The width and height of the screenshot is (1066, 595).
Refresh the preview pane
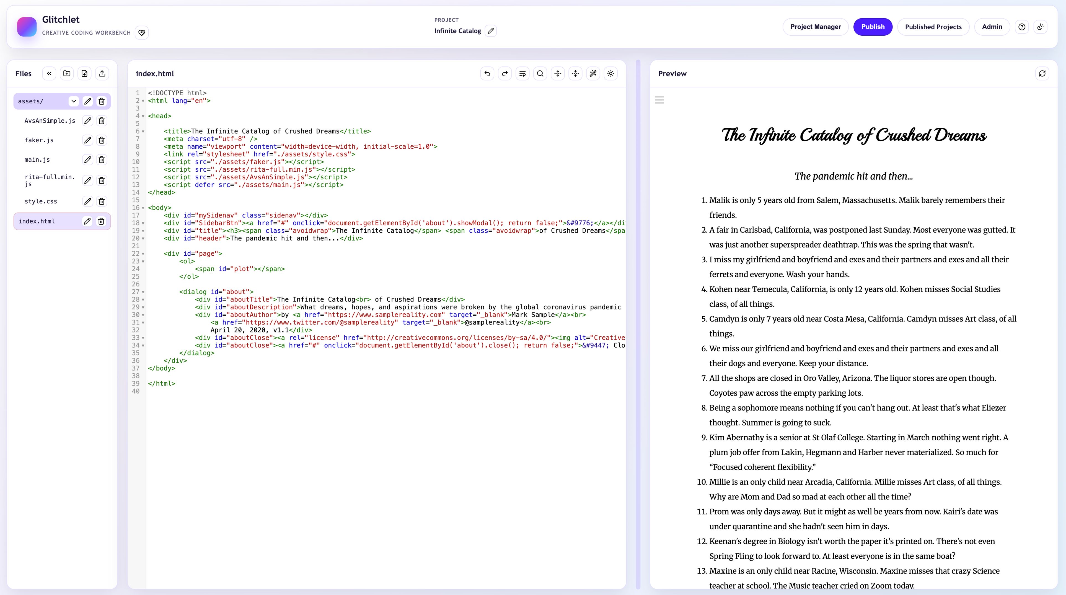[1042, 74]
